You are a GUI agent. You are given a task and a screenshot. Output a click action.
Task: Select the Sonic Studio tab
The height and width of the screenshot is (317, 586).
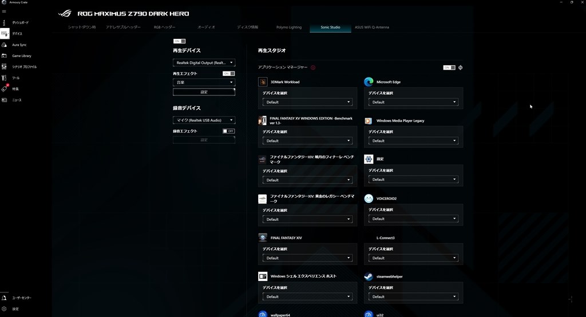pyautogui.click(x=330, y=27)
